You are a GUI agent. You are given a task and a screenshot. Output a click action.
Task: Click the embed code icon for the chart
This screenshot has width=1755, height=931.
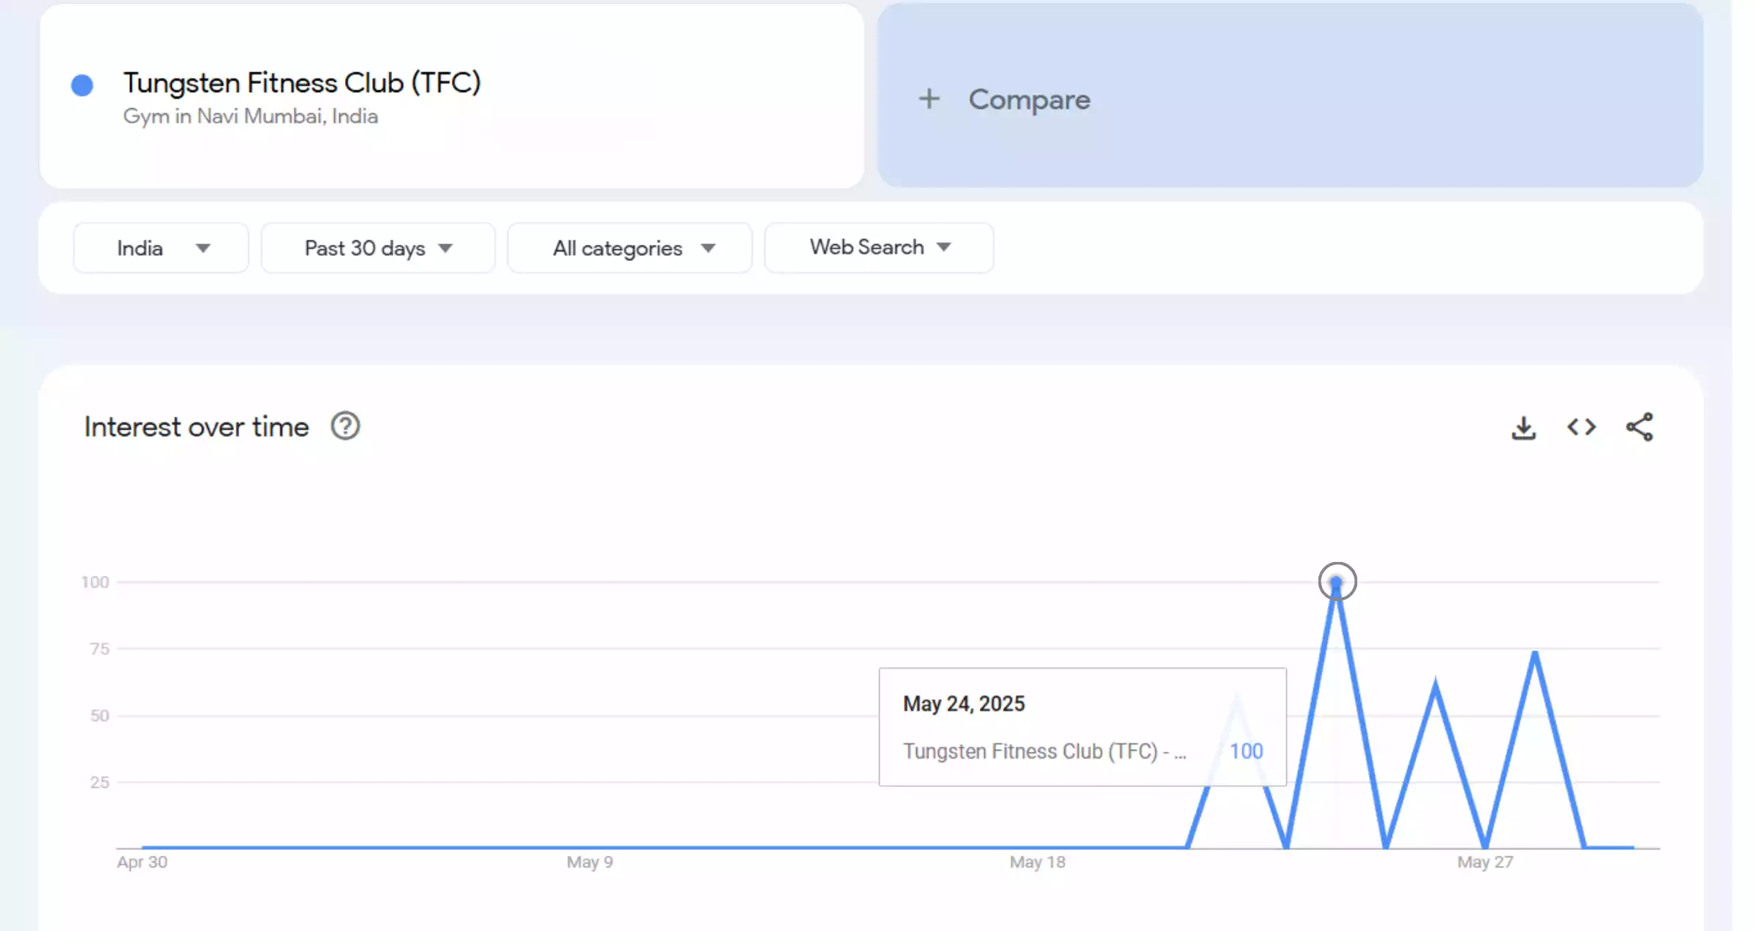click(1581, 427)
